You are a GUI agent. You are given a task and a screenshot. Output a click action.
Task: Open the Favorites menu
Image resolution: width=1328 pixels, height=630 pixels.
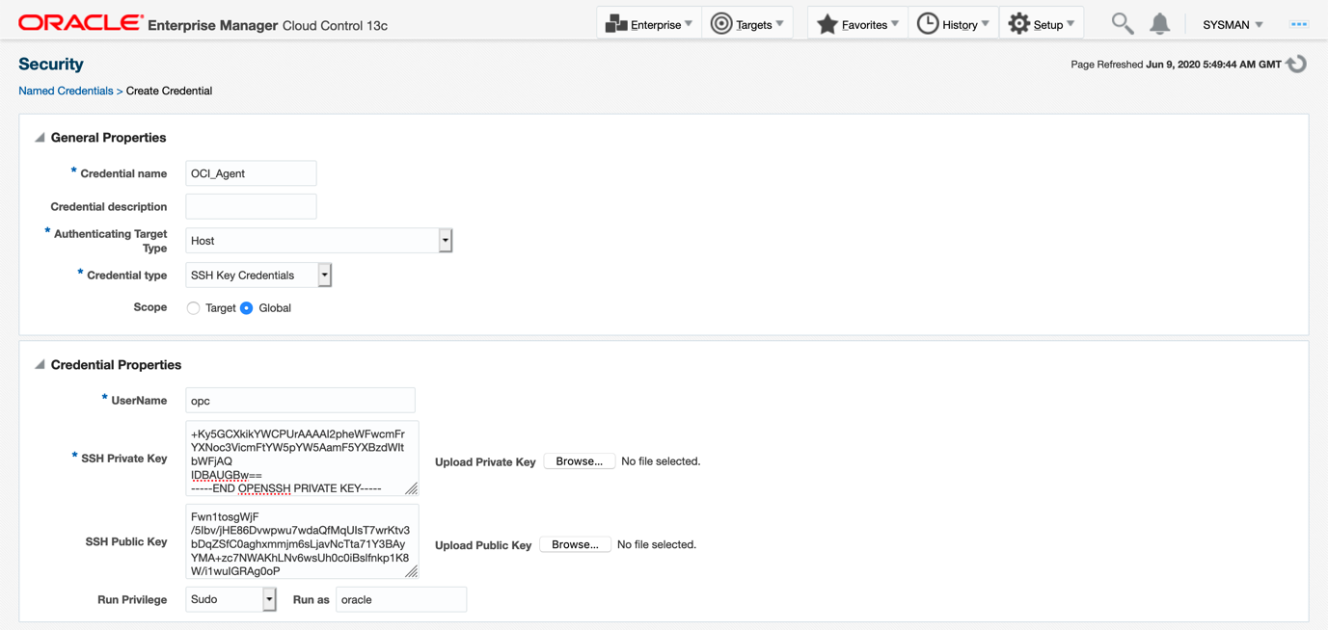(x=858, y=24)
